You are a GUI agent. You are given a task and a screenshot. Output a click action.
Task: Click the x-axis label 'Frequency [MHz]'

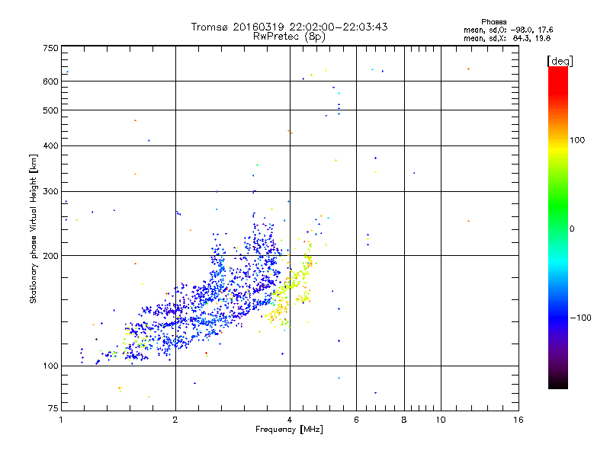(289, 430)
